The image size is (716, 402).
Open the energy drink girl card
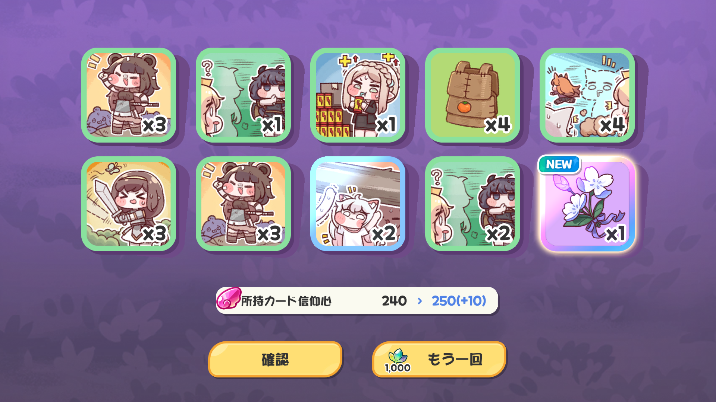pos(358,95)
